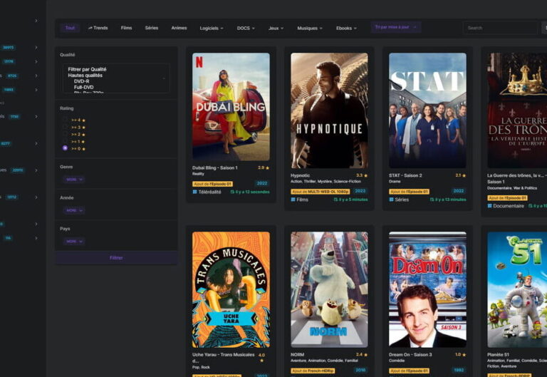Open the Dubai Bling poster thumbnail
The width and height of the screenshot is (547, 377).
pyautogui.click(x=231, y=107)
